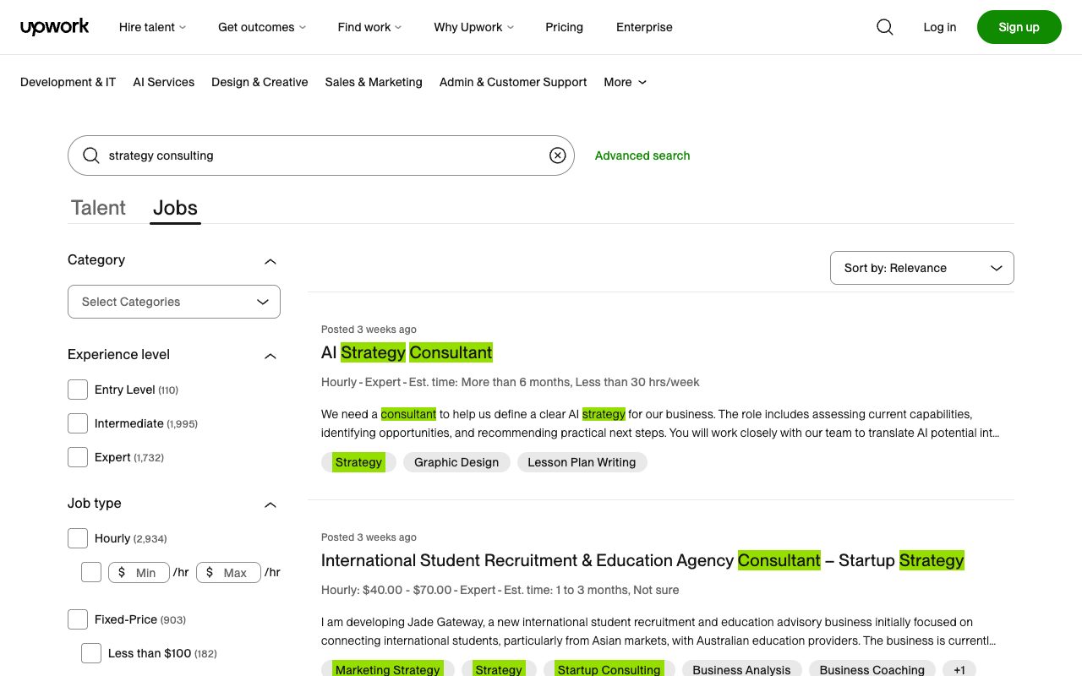The width and height of the screenshot is (1082, 676).
Task: Open the AI Strategy Consultant job title
Action: 407,352
